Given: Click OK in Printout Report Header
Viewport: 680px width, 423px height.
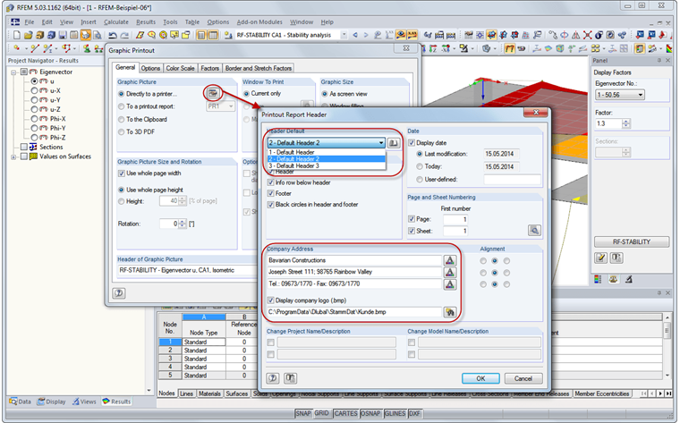Looking at the screenshot, I should [480, 378].
